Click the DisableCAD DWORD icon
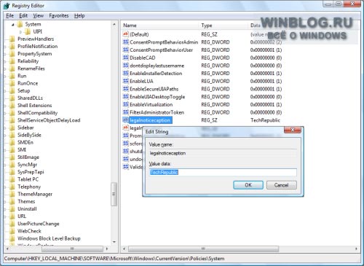 coord(126,58)
